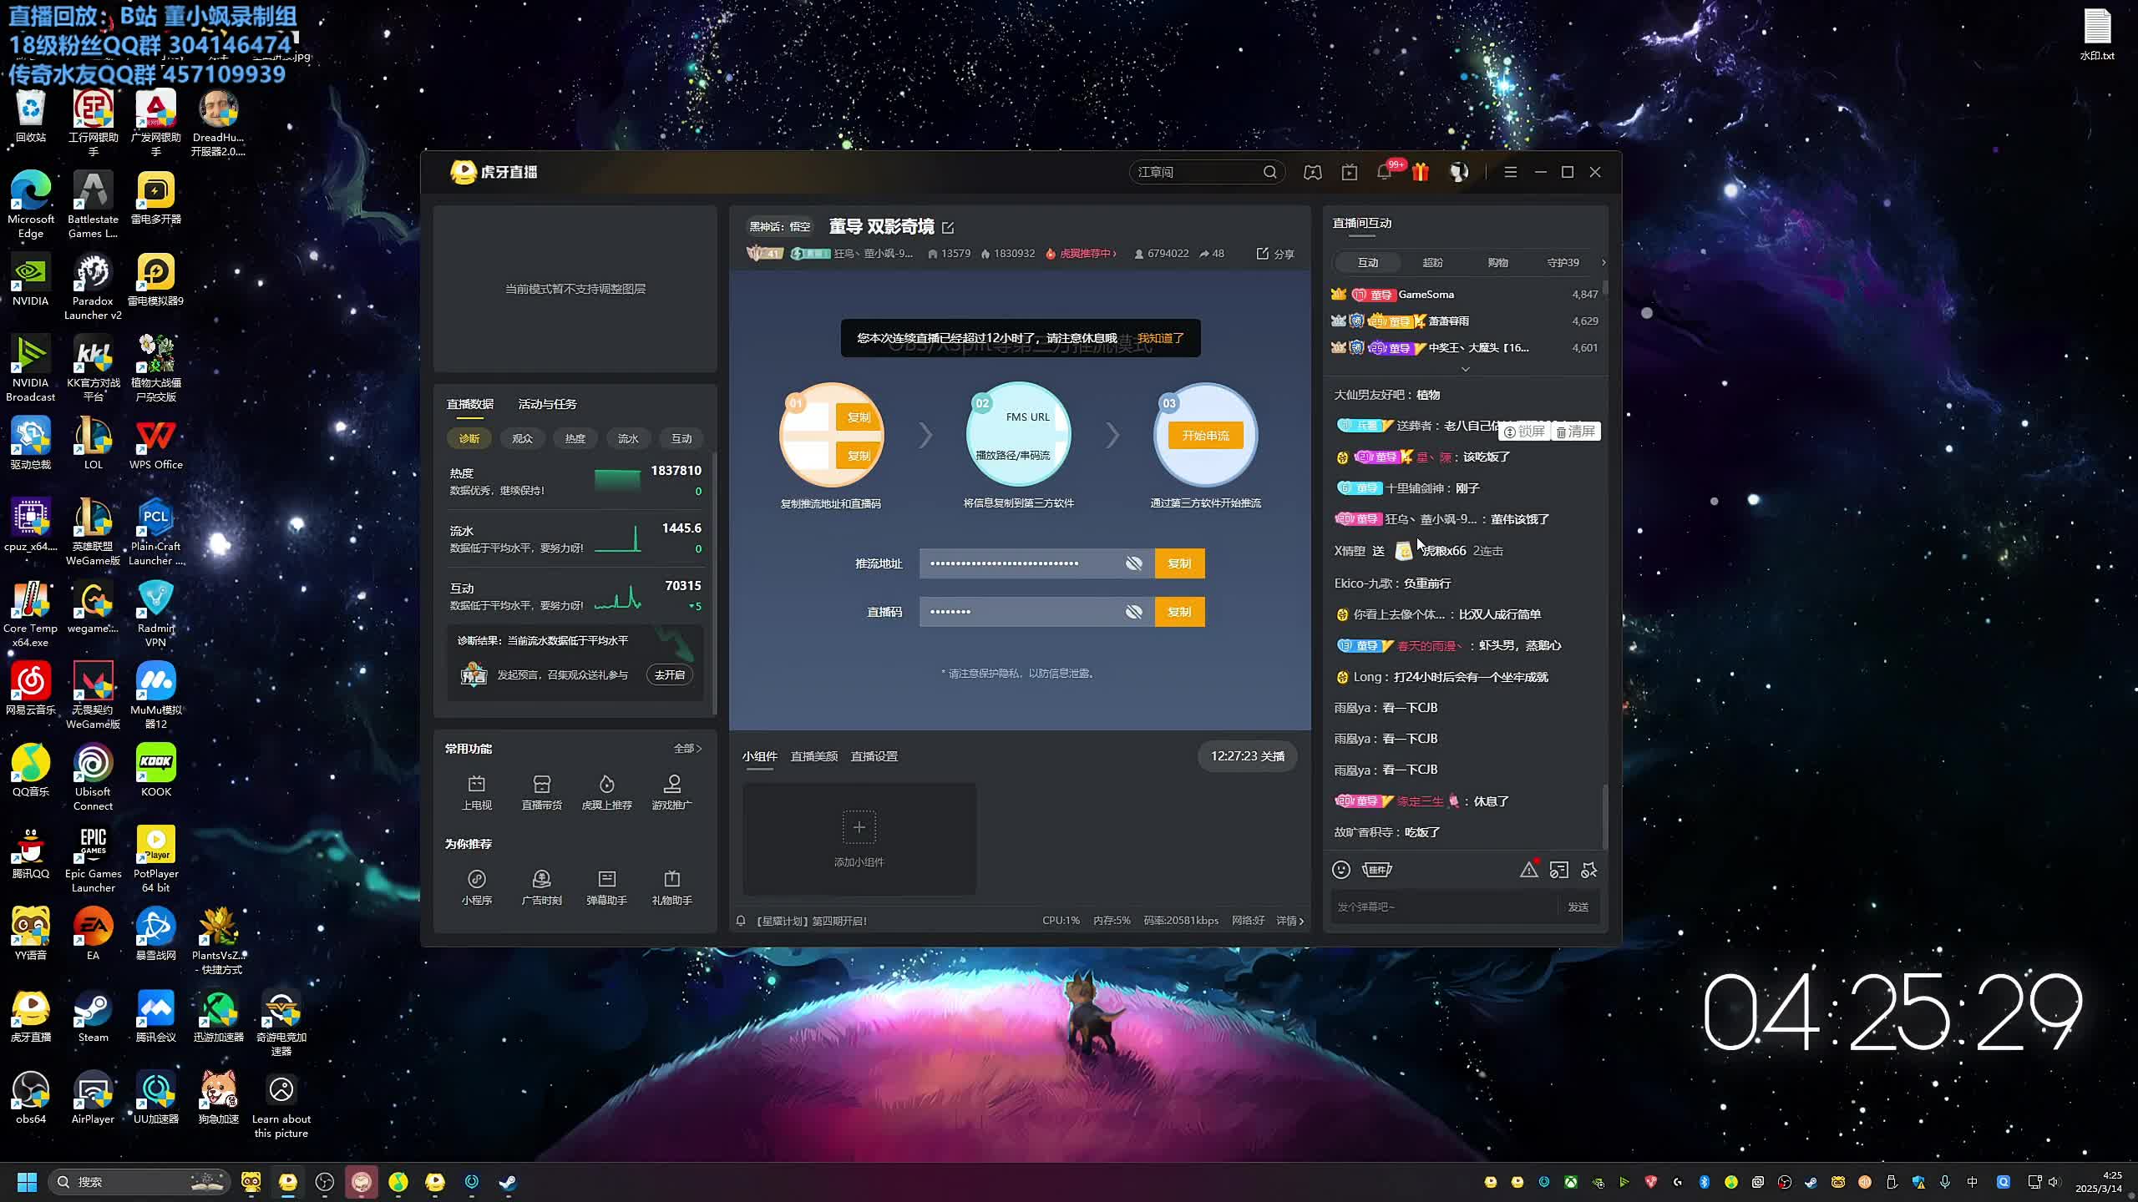Screen dimensions: 2138x1202
Task: Open 游戏推广 function icon
Action: pyautogui.click(x=672, y=792)
